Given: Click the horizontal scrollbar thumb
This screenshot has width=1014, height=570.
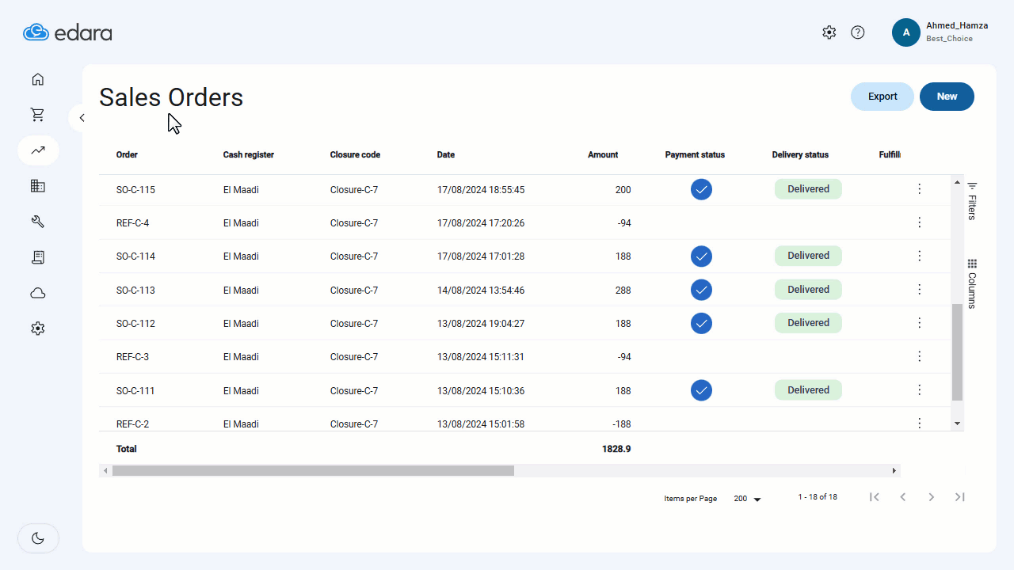Looking at the screenshot, I should click(313, 470).
